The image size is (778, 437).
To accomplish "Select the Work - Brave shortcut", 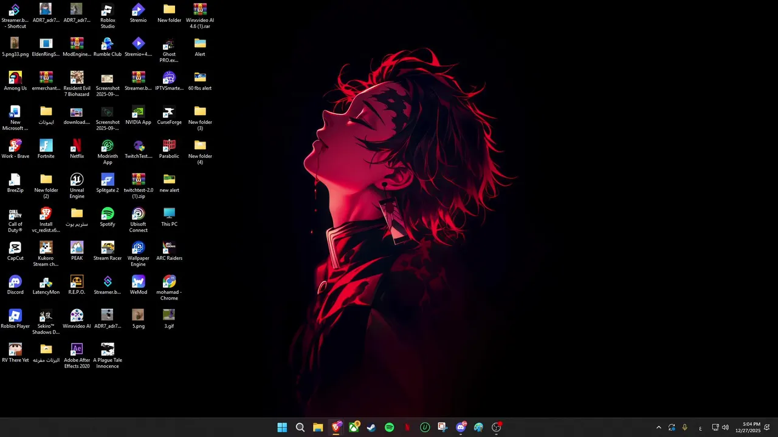I will click(x=15, y=149).
